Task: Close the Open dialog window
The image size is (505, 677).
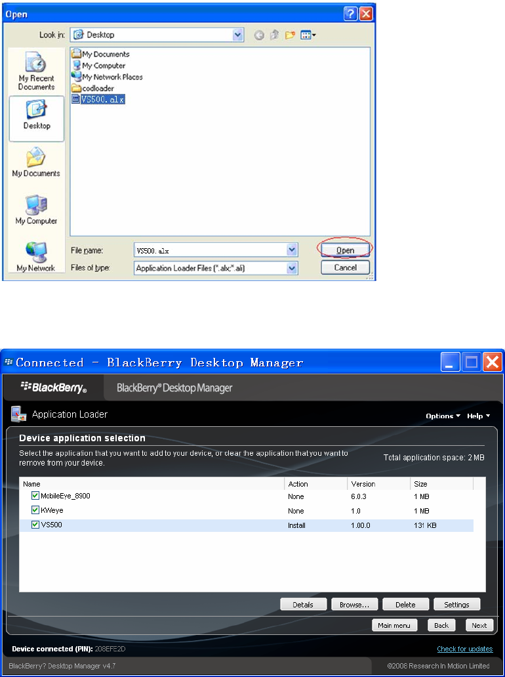Action: point(366,14)
